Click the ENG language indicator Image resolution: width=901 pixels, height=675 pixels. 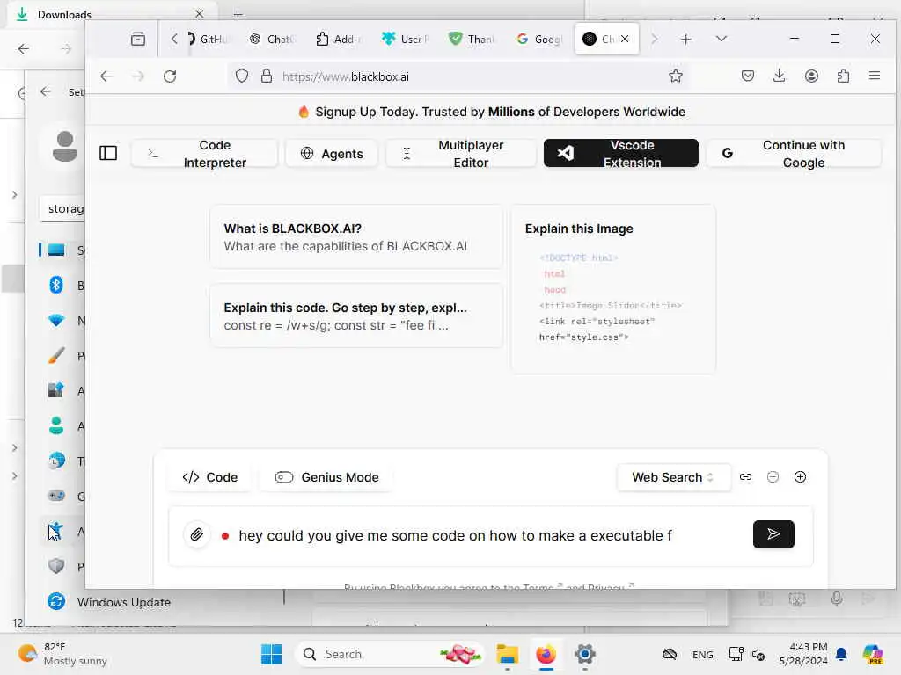tap(703, 654)
